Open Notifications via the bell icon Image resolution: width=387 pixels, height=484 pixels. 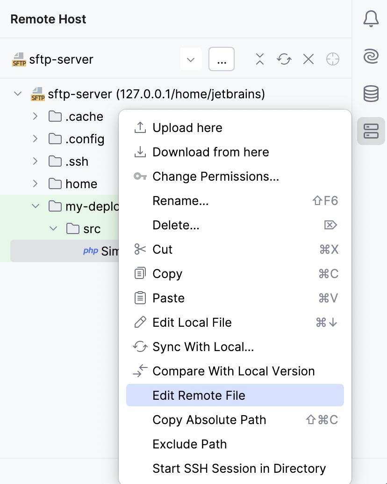(371, 19)
